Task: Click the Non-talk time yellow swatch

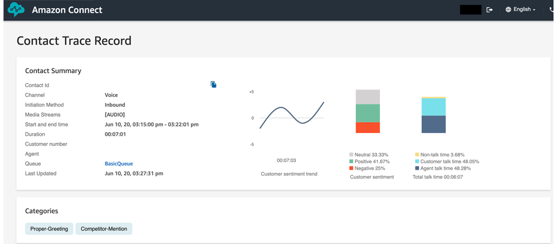Action: [417, 155]
